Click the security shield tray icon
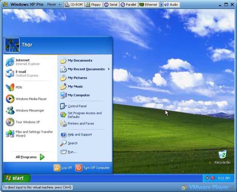The width and height of the screenshot is (237, 192). (213, 178)
